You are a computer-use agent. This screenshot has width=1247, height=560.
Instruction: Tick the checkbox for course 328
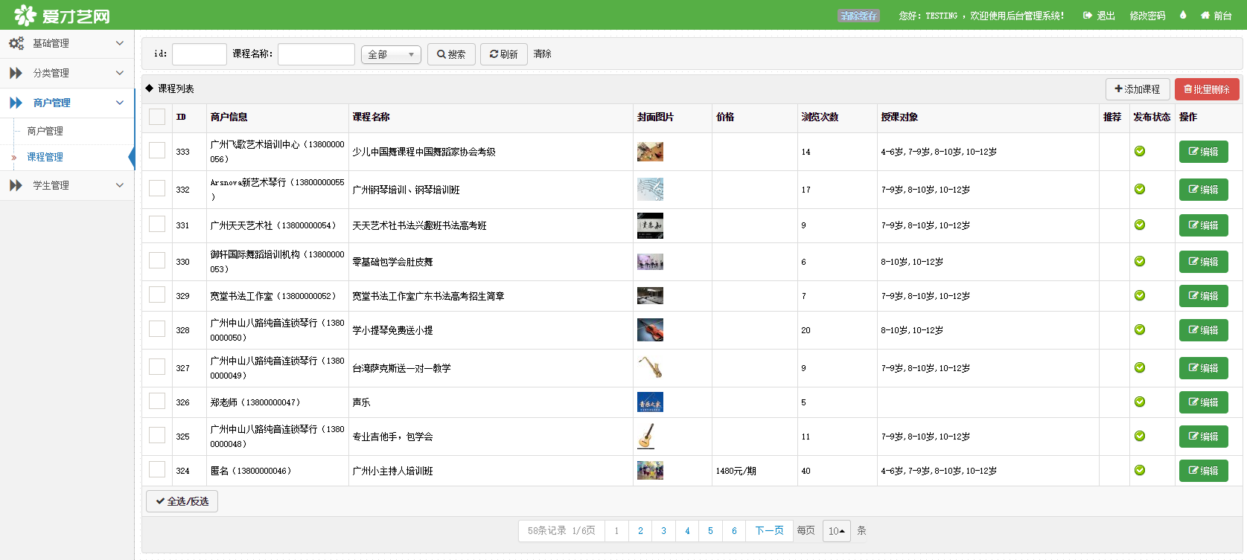coord(157,329)
